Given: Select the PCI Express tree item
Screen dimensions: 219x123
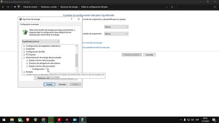Looking at the screenshot, I should 31,55.
